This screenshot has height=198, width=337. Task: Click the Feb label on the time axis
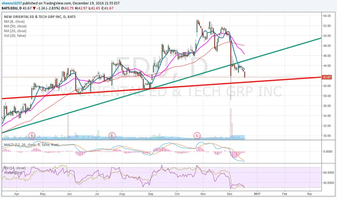[284, 194]
